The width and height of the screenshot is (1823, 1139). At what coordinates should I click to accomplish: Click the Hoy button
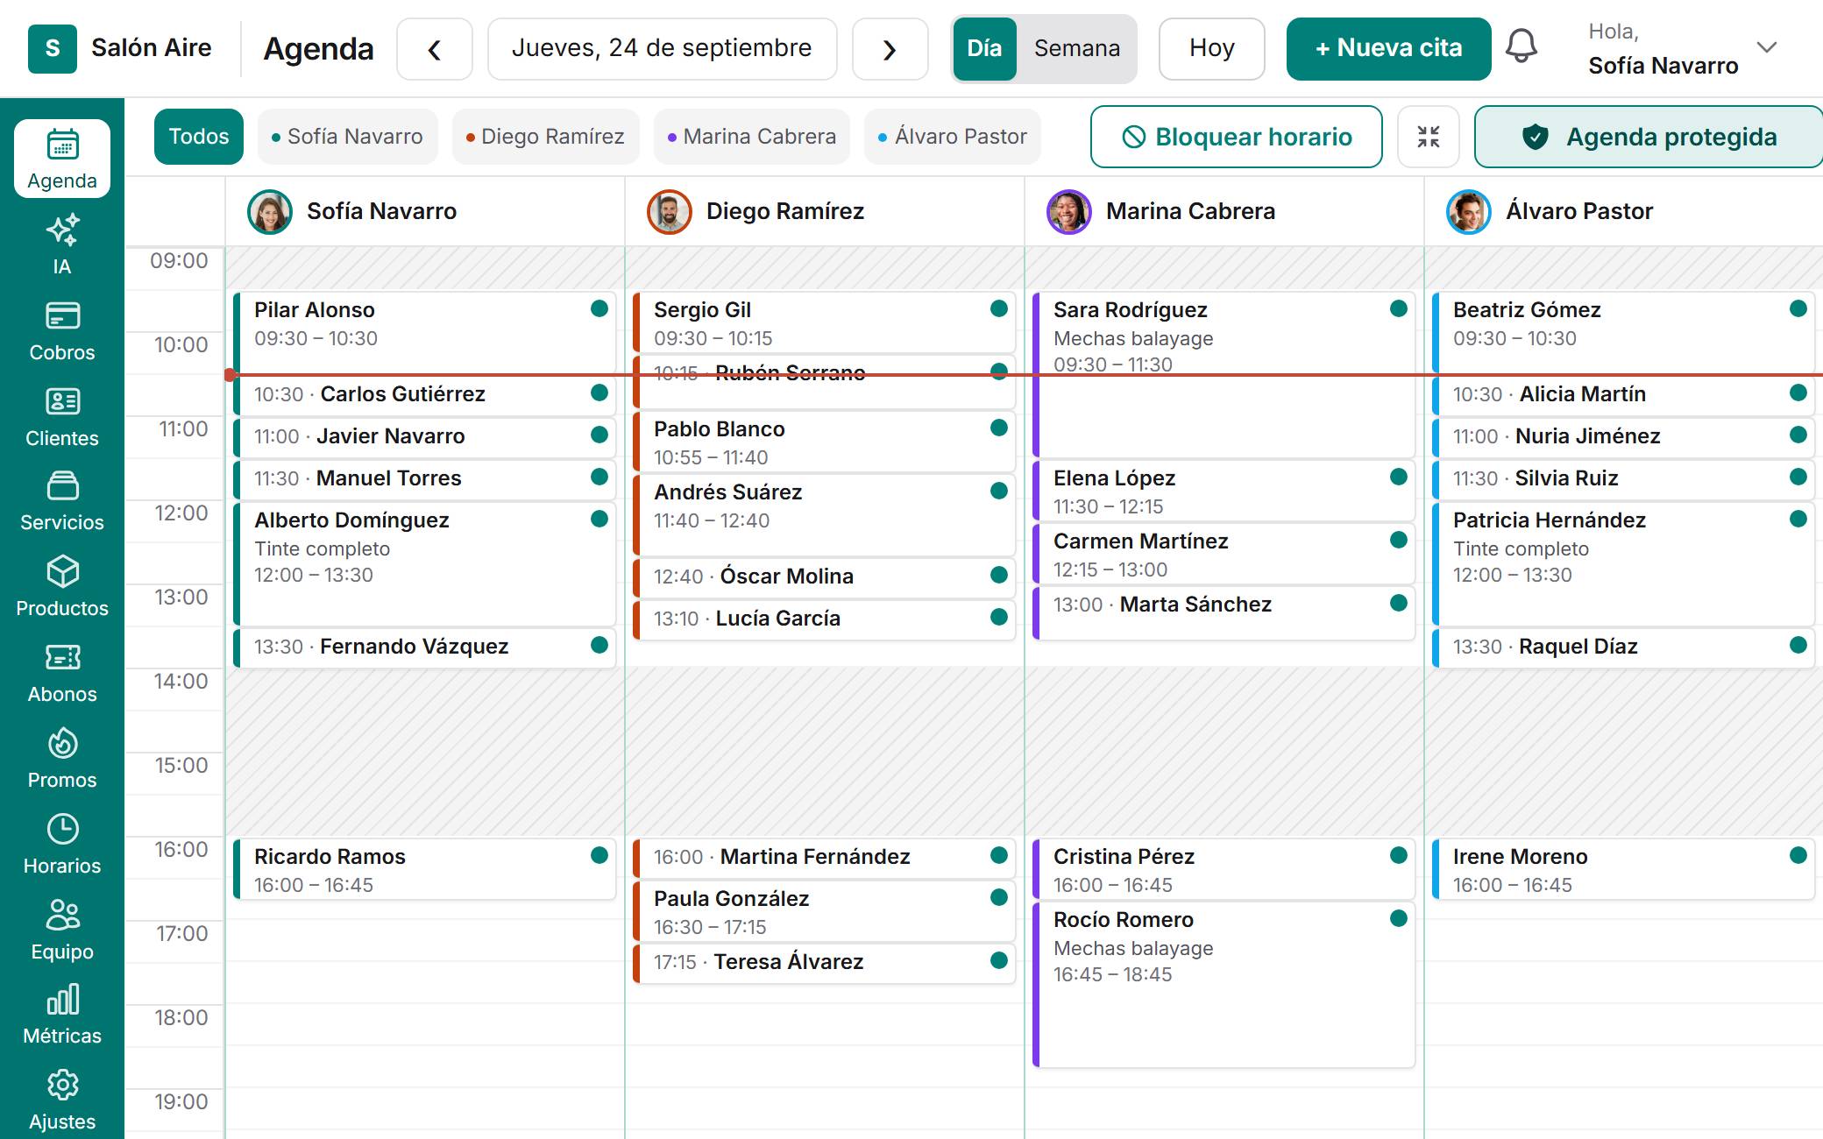tap(1212, 49)
